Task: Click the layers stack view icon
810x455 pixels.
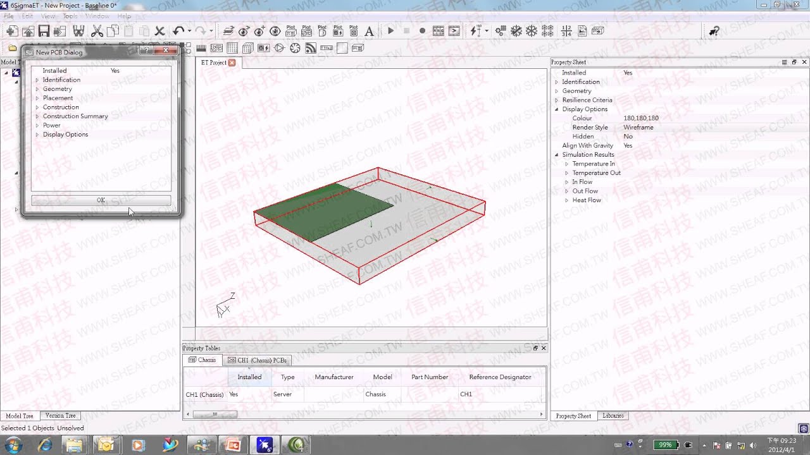Action: coord(228,31)
